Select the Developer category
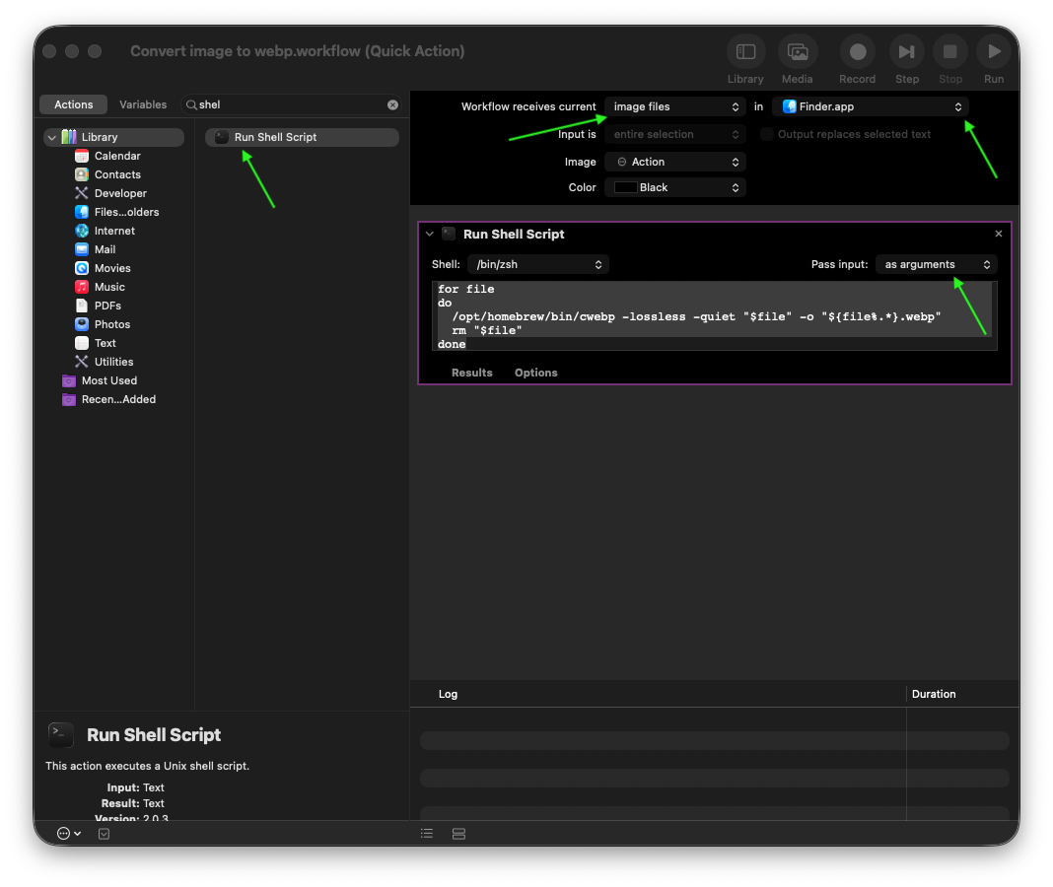This screenshot has height=887, width=1053. [x=119, y=193]
